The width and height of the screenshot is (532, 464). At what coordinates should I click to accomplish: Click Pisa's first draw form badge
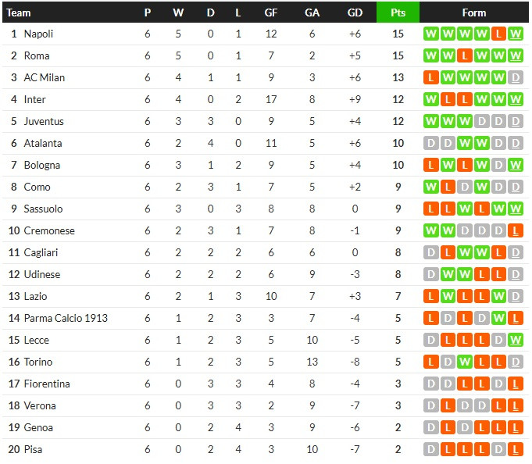pyautogui.click(x=430, y=450)
